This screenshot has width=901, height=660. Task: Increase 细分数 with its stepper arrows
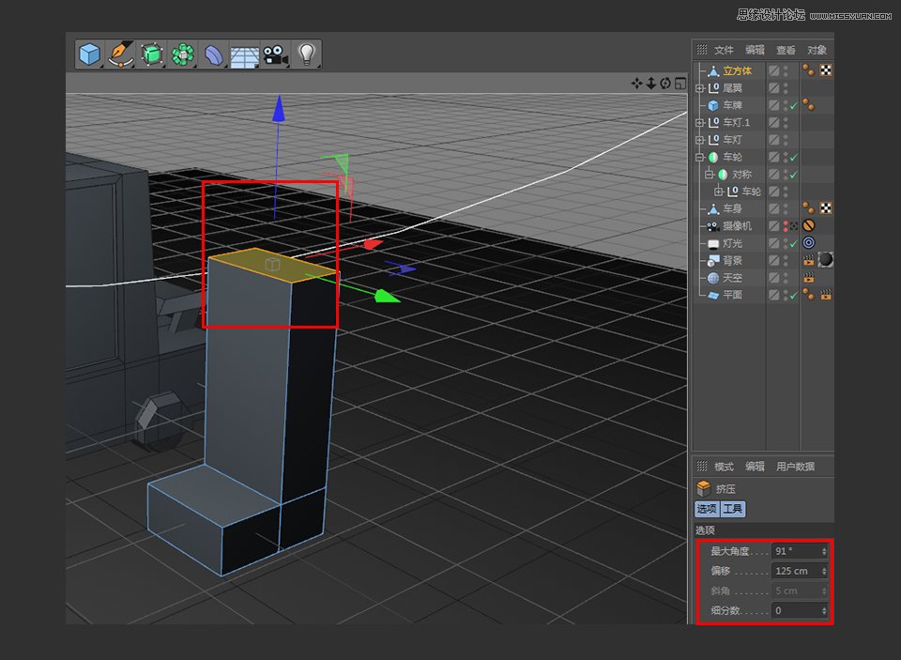click(824, 610)
